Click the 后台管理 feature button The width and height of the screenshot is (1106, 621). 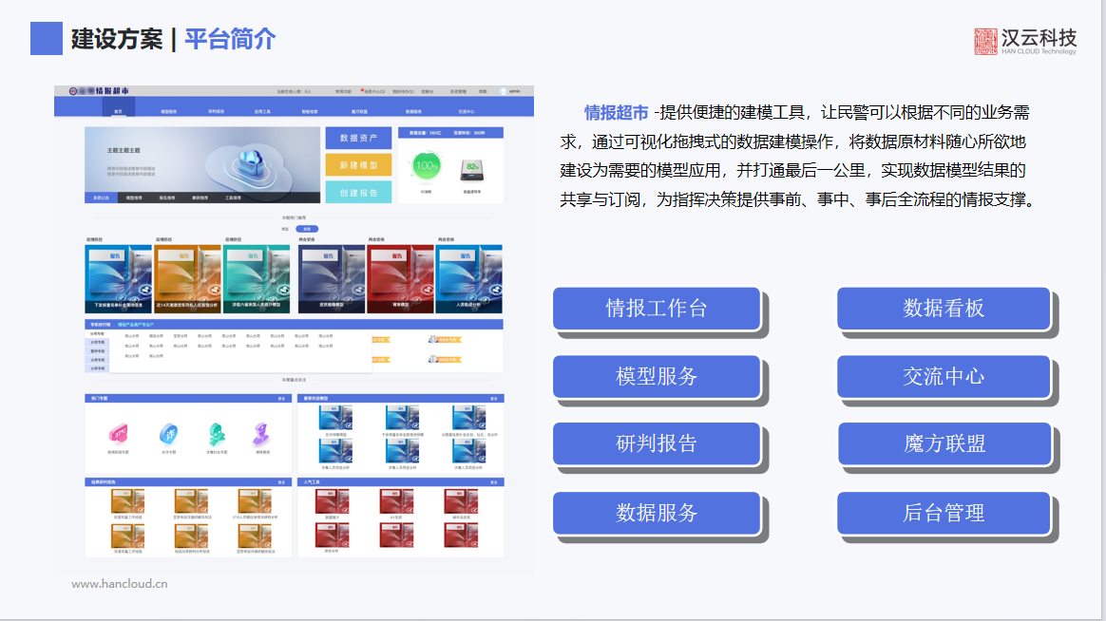[x=943, y=514]
